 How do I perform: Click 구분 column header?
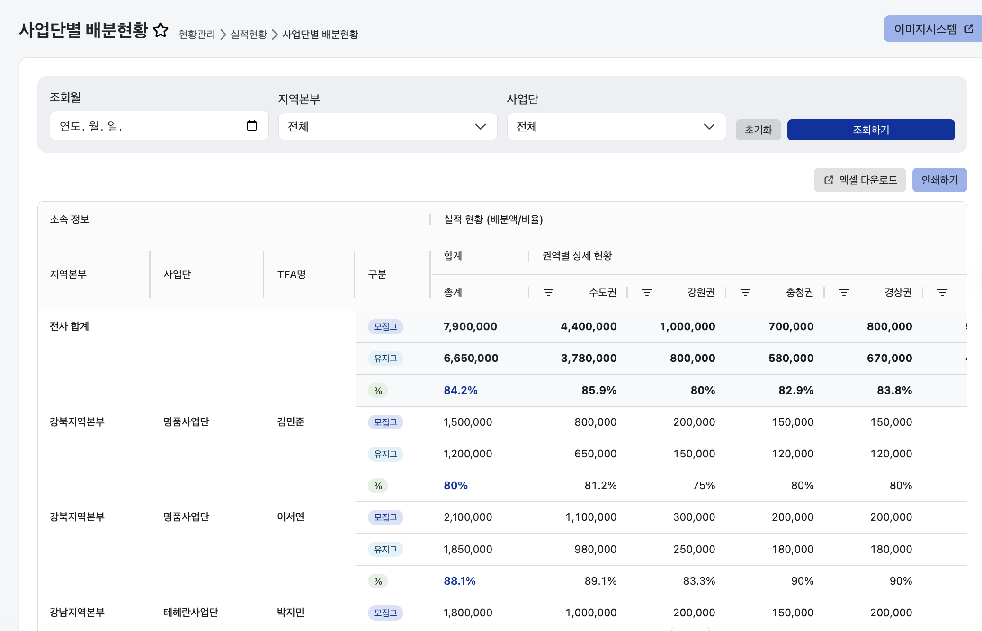[377, 274]
